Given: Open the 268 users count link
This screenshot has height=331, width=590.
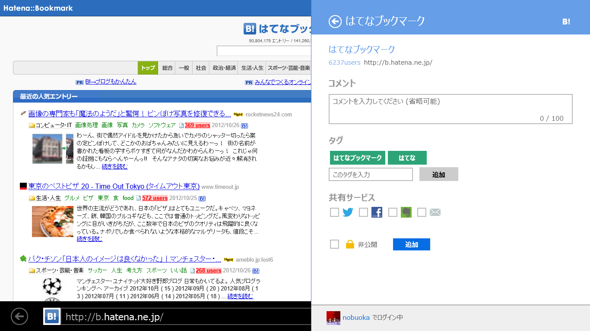Looking at the screenshot, I should [209, 271].
